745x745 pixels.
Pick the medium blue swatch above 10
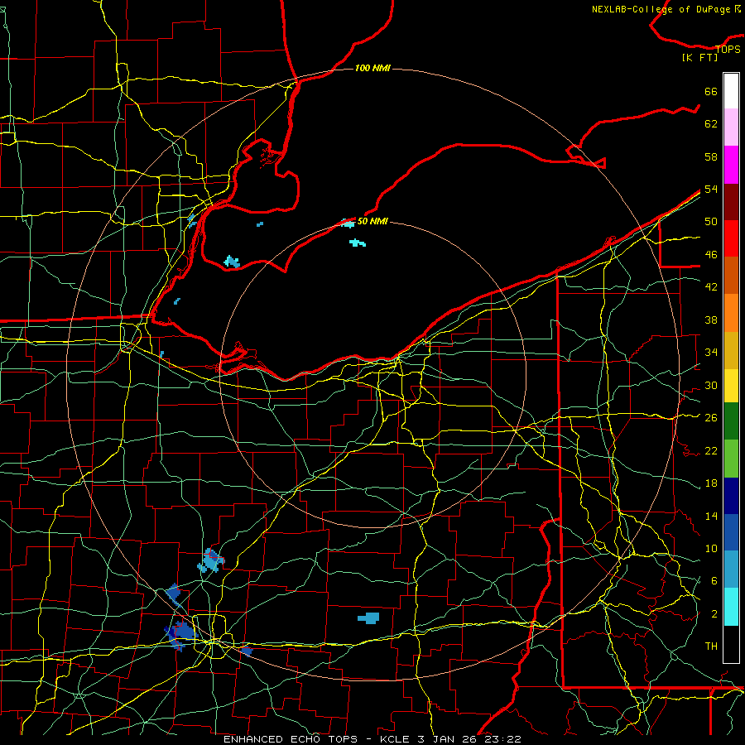[731, 532]
